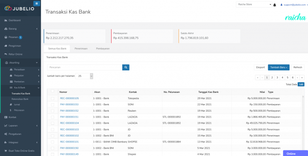
Task: Click the Pengaturan gears icon
Action: [6, 134]
